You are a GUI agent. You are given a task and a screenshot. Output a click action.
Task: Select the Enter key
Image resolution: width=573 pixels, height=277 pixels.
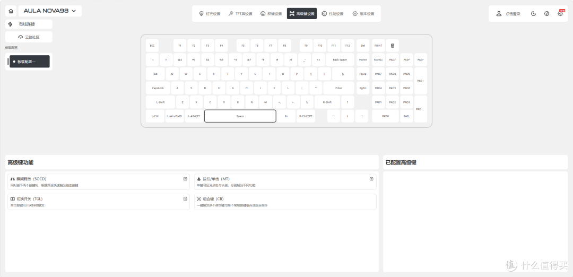338,88
